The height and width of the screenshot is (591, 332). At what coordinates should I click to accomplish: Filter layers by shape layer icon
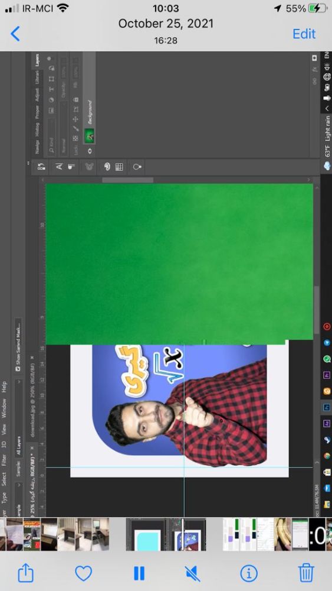(51, 79)
